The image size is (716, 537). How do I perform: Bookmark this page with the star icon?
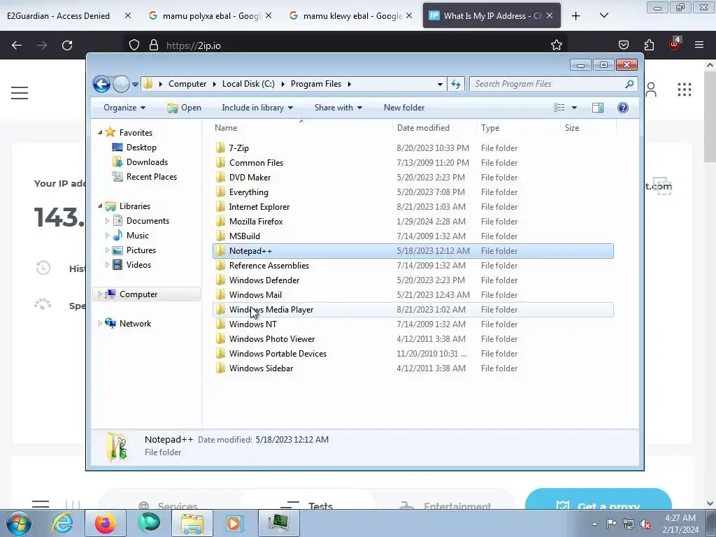pyautogui.click(x=556, y=45)
